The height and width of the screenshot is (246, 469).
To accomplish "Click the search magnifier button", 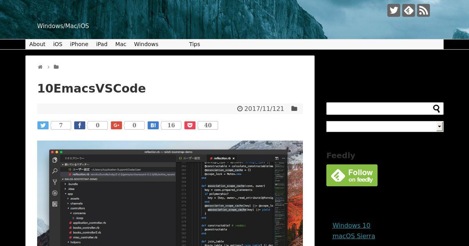I will [437, 109].
